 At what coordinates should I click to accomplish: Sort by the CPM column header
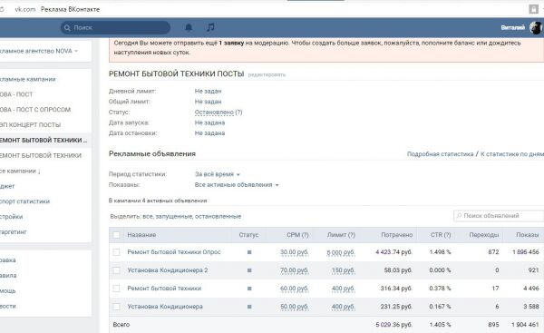(x=297, y=235)
